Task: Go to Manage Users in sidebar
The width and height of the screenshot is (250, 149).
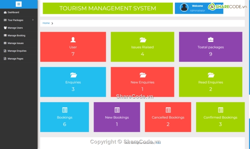Action: point(19,28)
